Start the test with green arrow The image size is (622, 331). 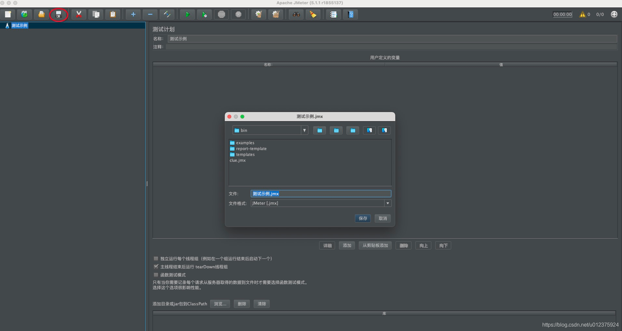coord(187,14)
